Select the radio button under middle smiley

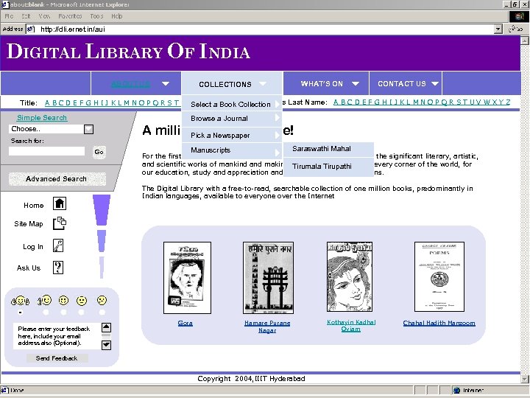(63, 313)
